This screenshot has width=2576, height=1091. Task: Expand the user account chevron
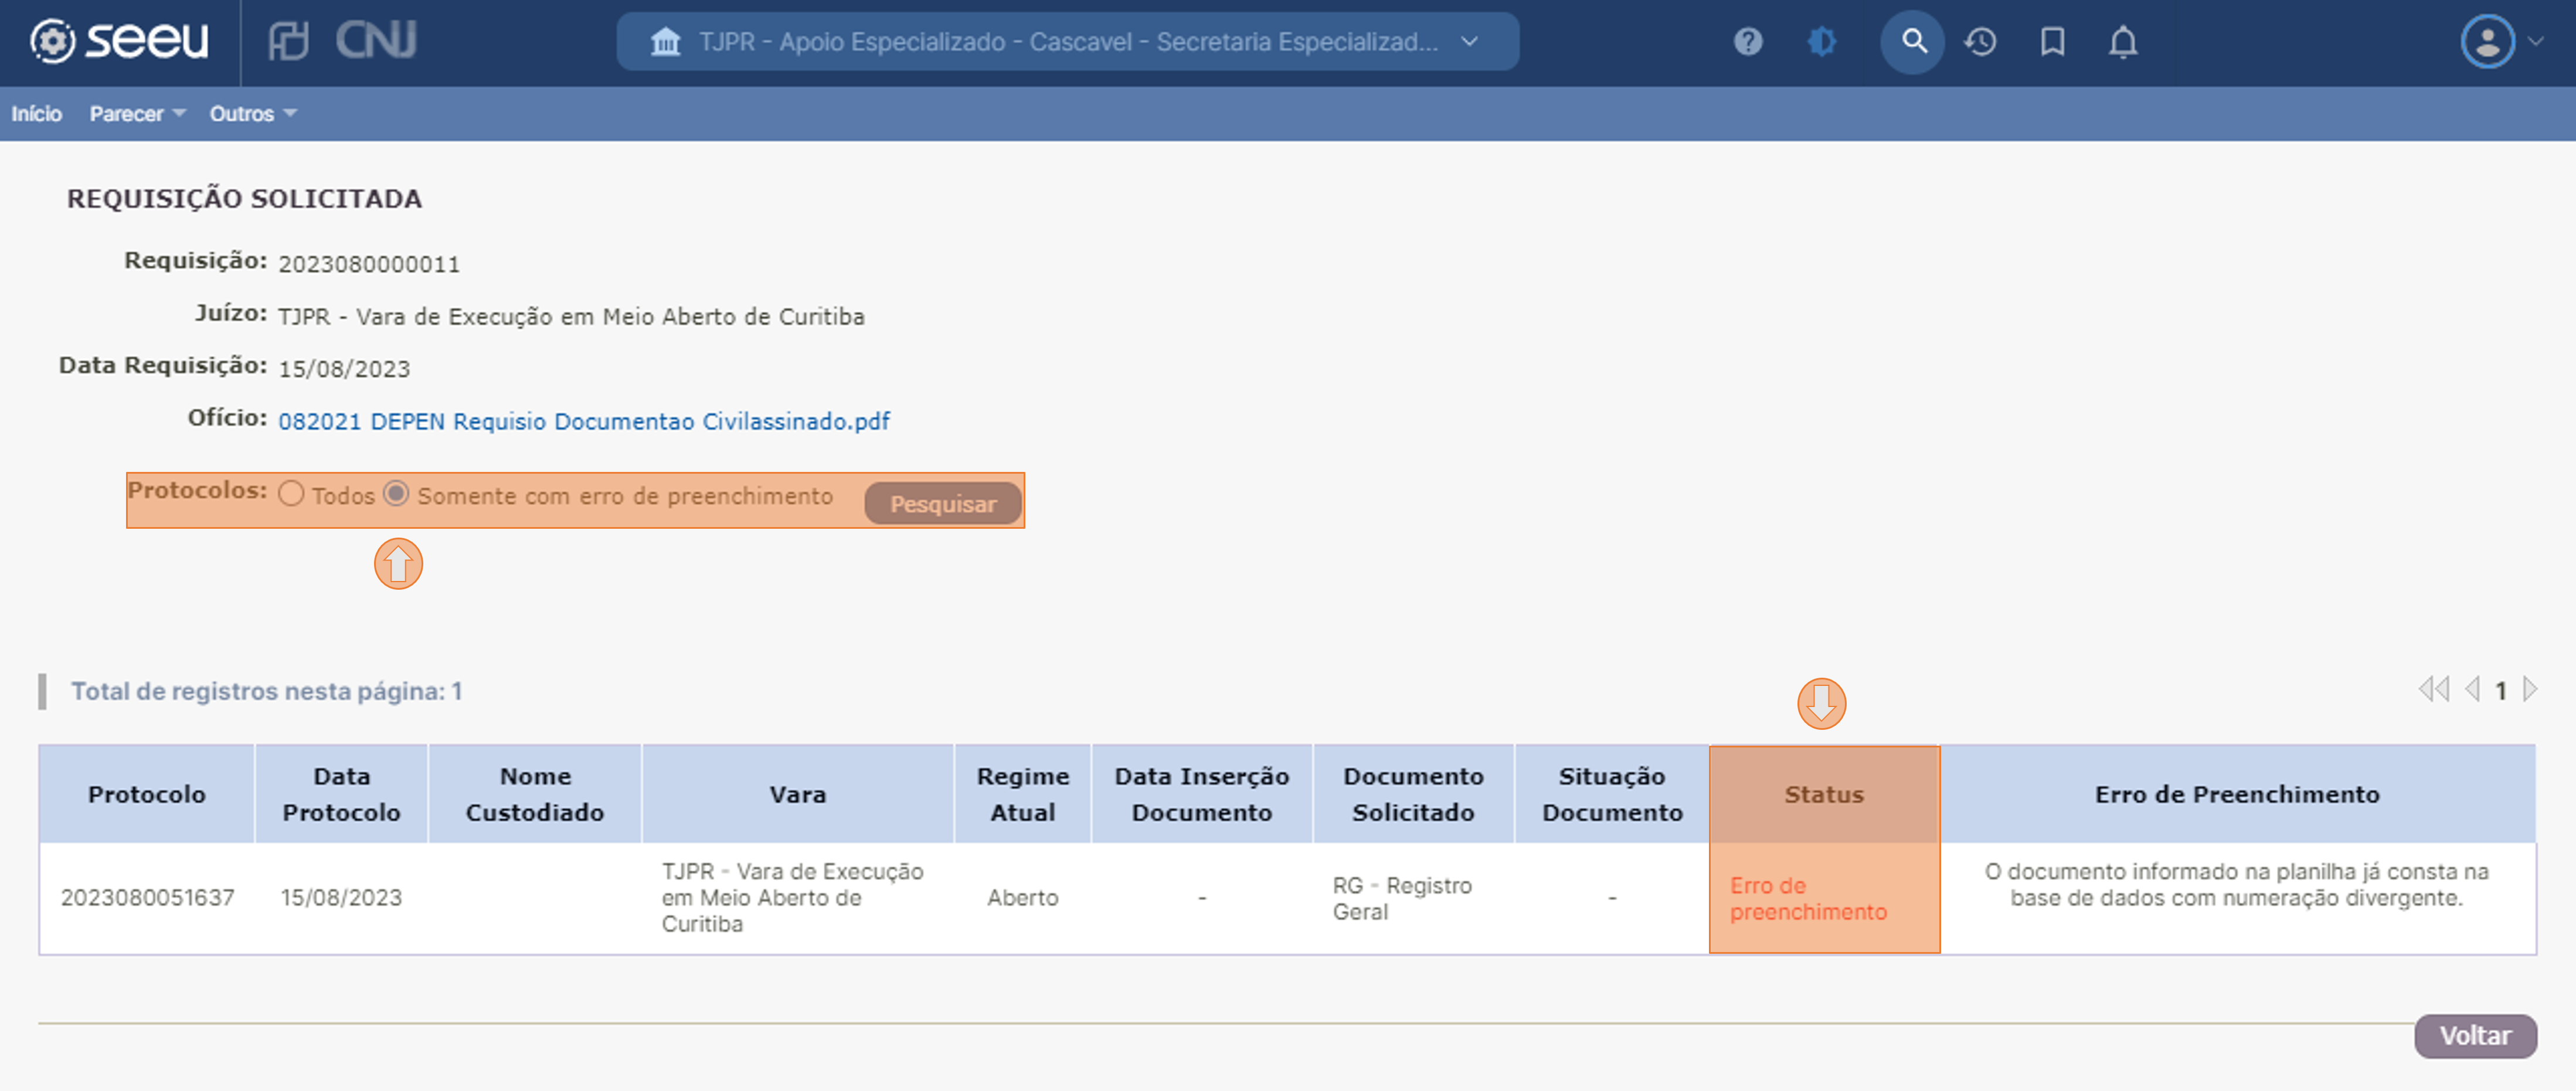[2535, 42]
